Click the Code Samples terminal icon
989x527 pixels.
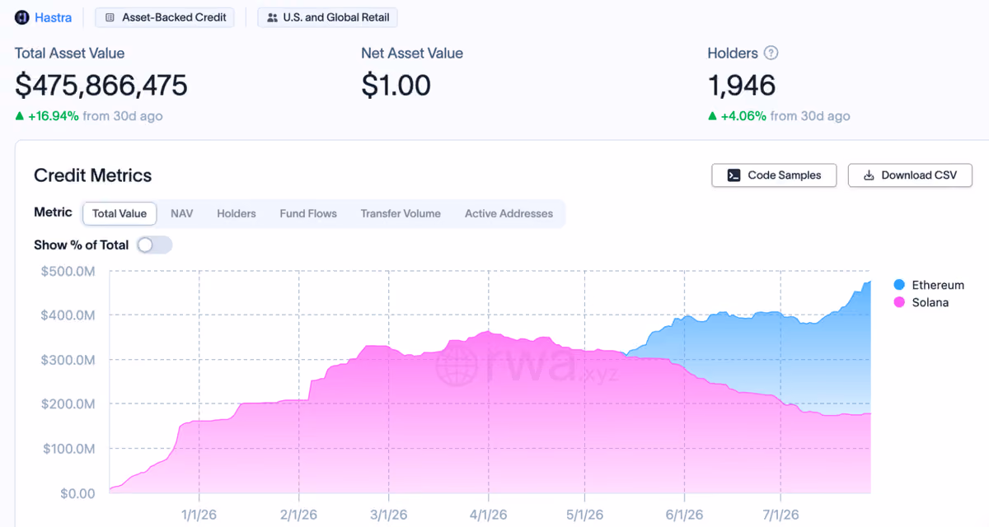pos(733,175)
